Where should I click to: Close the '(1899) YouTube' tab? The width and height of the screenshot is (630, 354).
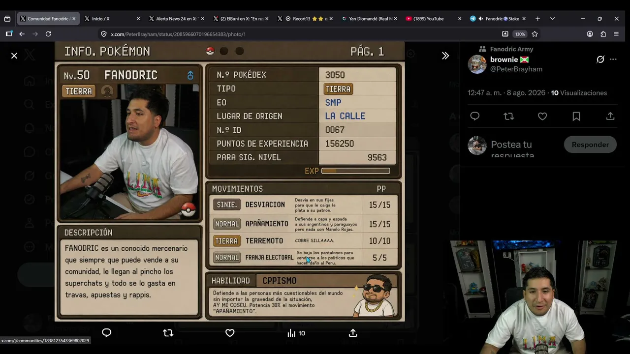(460, 19)
